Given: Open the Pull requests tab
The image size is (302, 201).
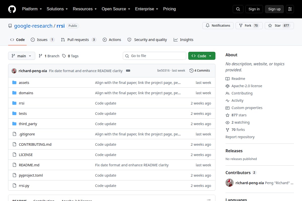Looking at the screenshot, I should click(x=79, y=40).
